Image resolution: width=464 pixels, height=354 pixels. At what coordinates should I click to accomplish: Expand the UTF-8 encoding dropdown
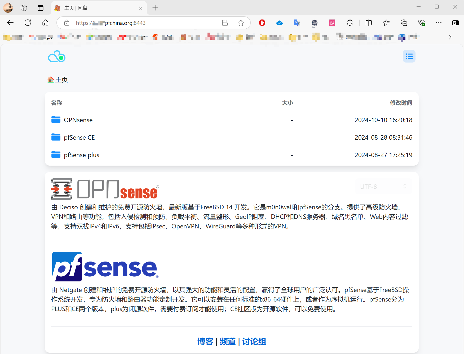click(383, 187)
